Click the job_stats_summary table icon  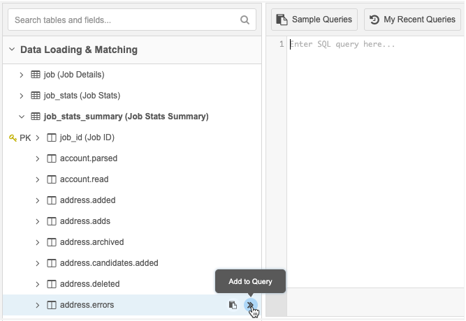[36, 117]
